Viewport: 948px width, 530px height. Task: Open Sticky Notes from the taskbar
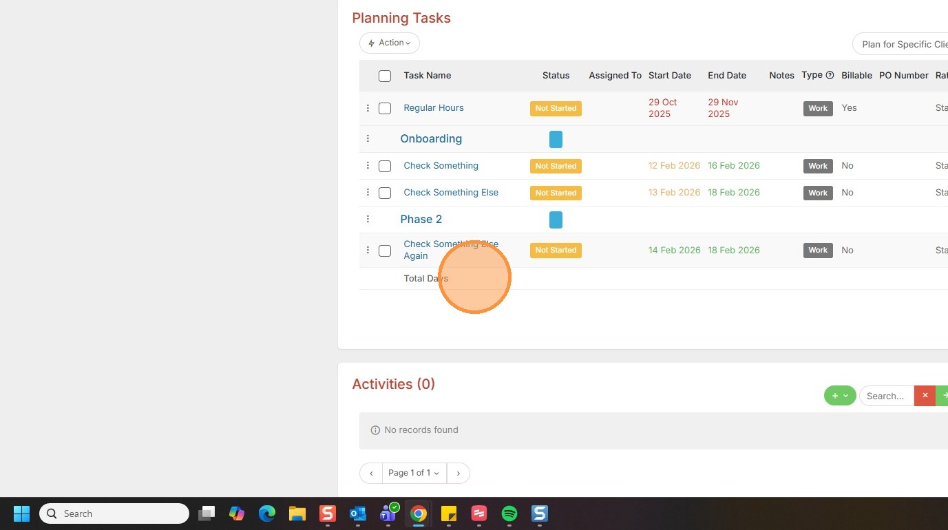point(449,513)
